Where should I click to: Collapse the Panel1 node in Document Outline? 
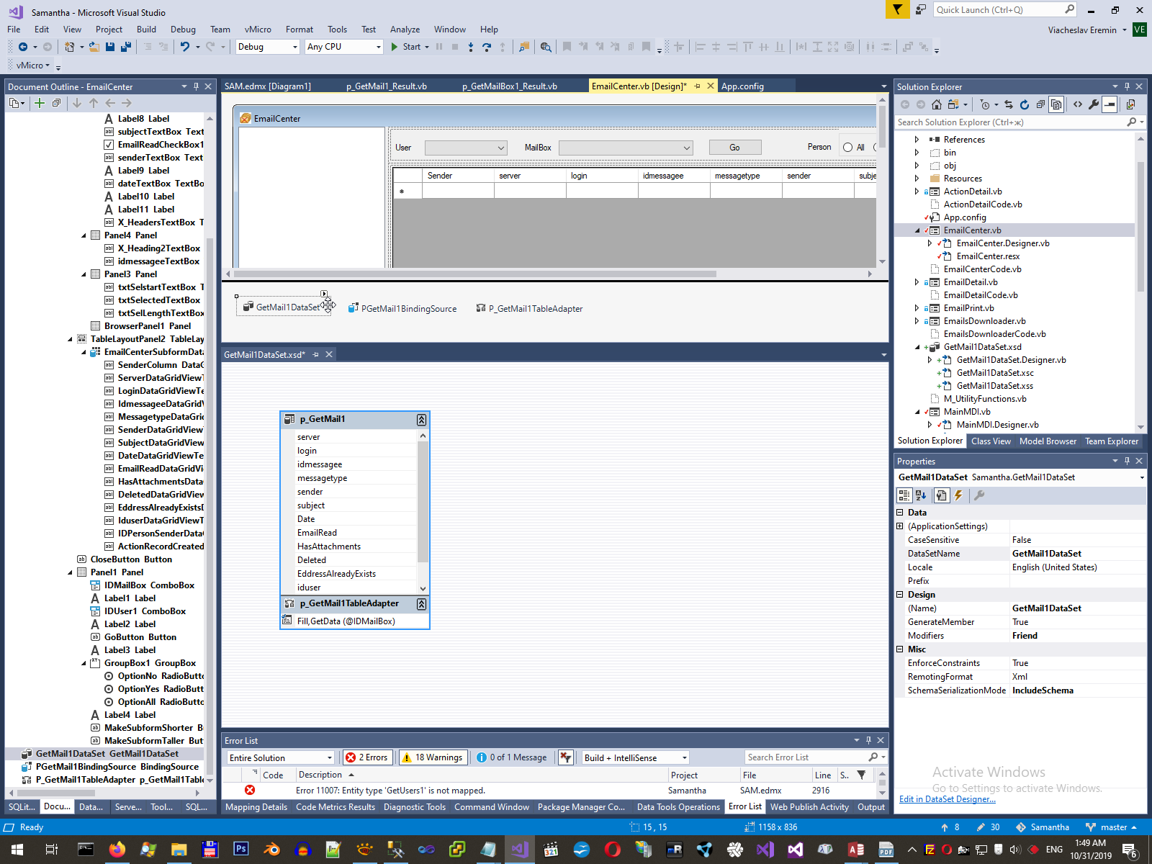[x=71, y=572]
